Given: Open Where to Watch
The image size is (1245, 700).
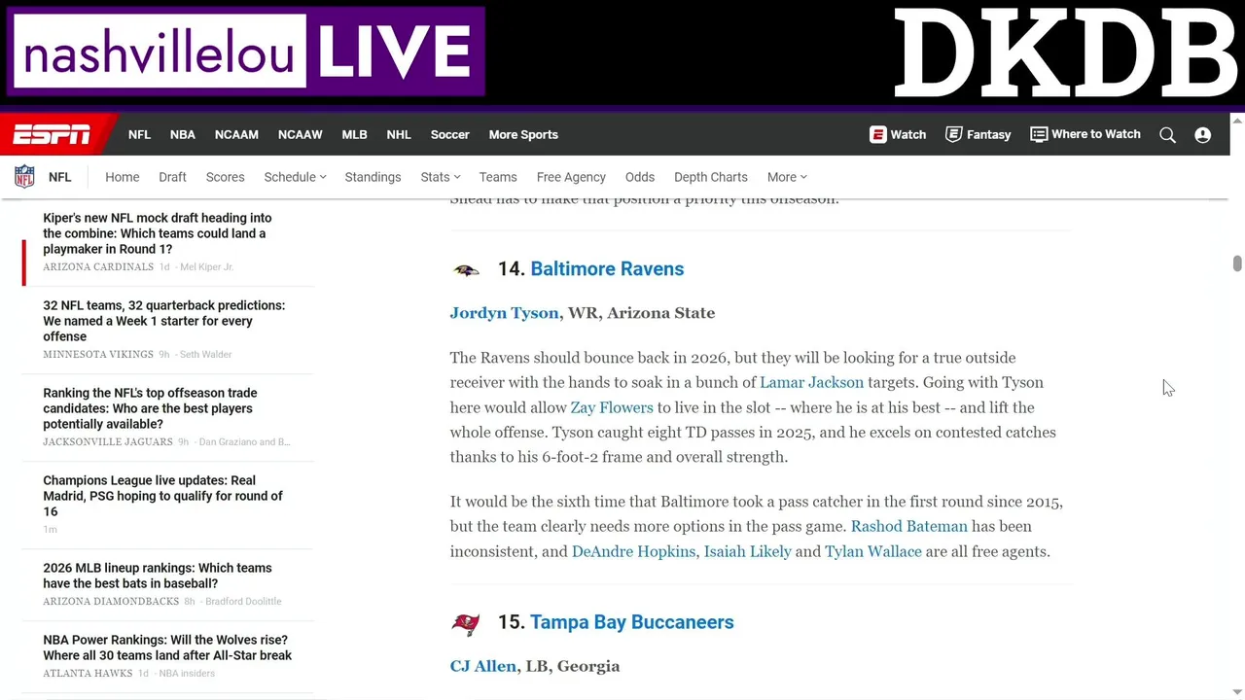Looking at the screenshot, I should tap(1085, 134).
